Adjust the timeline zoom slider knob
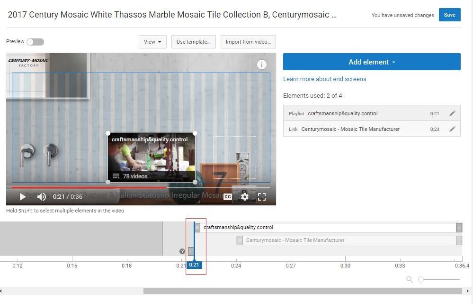The height and width of the screenshot is (304, 473). [421, 279]
